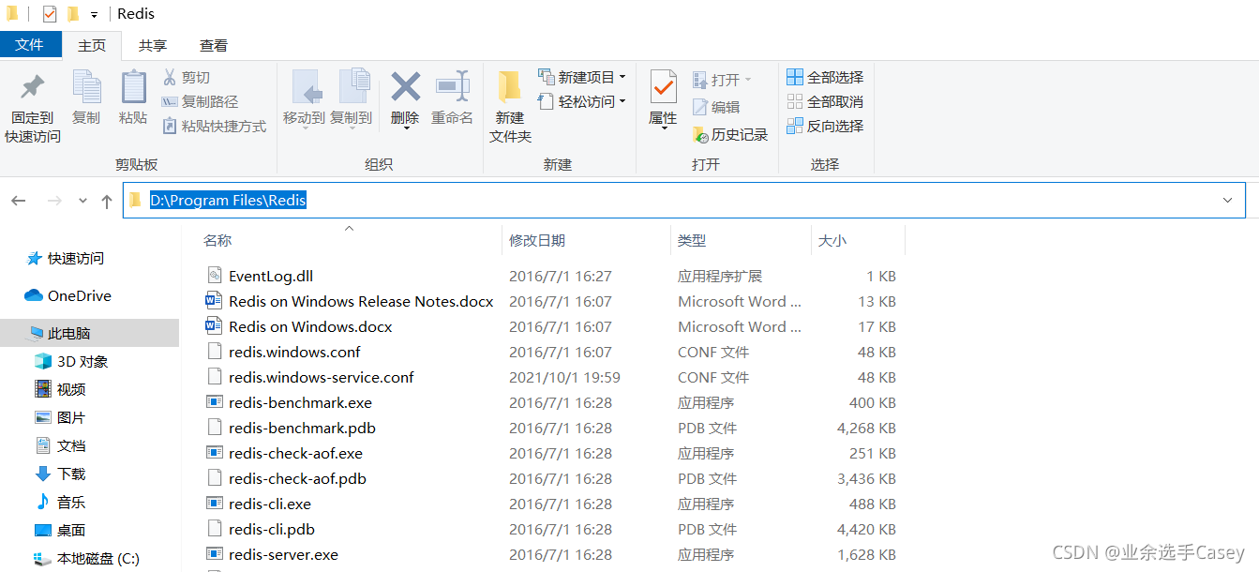The width and height of the screenshot is (1259, 572).
Task: Click title bar properties checkmark icon
Action: point(50,14)
